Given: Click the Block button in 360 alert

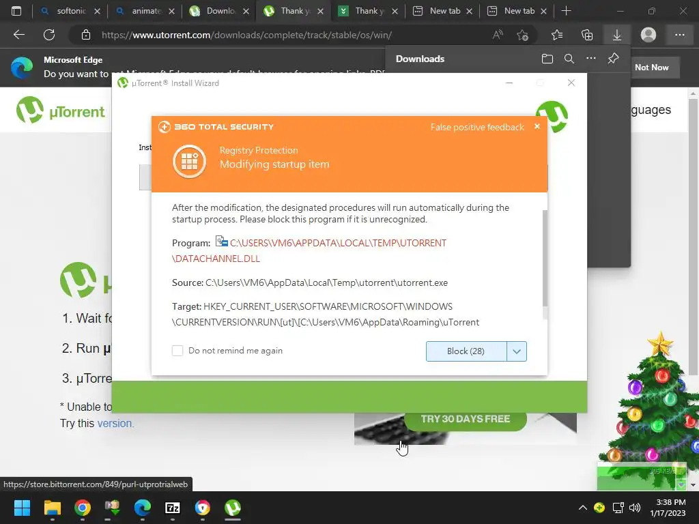Looking at the screenshot, I should coord(466,351).
